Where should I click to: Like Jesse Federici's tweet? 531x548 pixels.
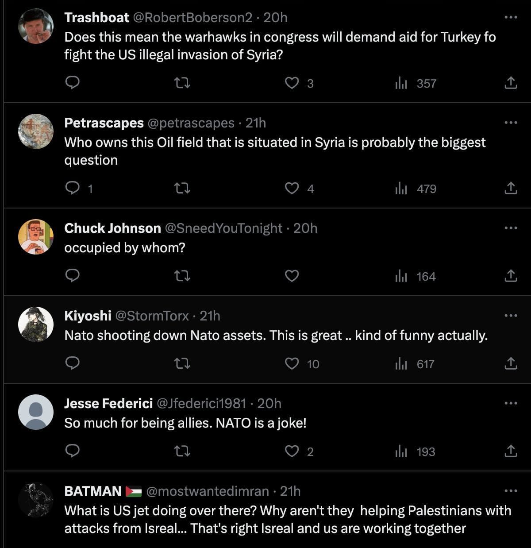(292, 452)
